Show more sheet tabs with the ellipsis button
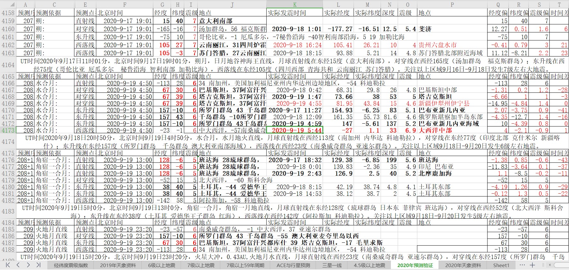Screen dimensions: 569x270 (x=522, y=265)
